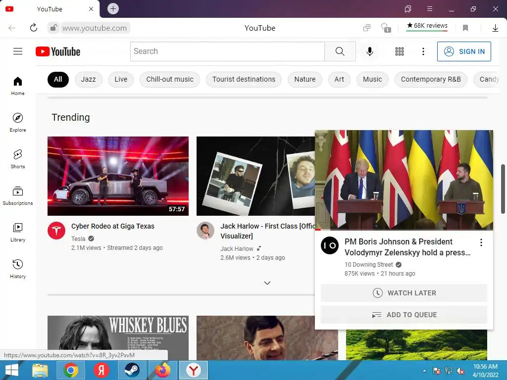
Task: Open File Explorer from the taskbar
Action: [40, 370]
